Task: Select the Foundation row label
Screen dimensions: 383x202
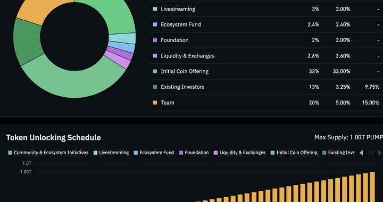Action: tap(174, 40)
